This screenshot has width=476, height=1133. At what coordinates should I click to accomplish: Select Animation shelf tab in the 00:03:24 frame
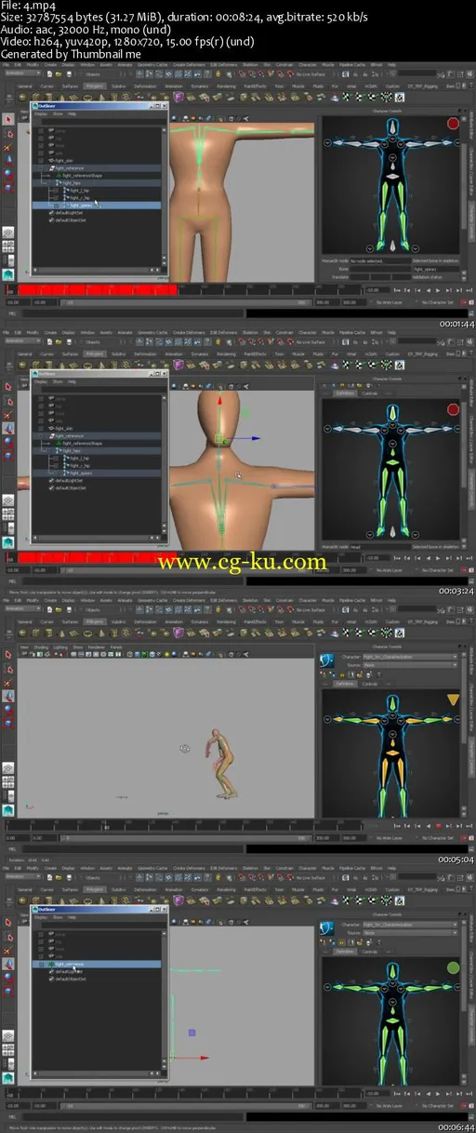point(173,353)
